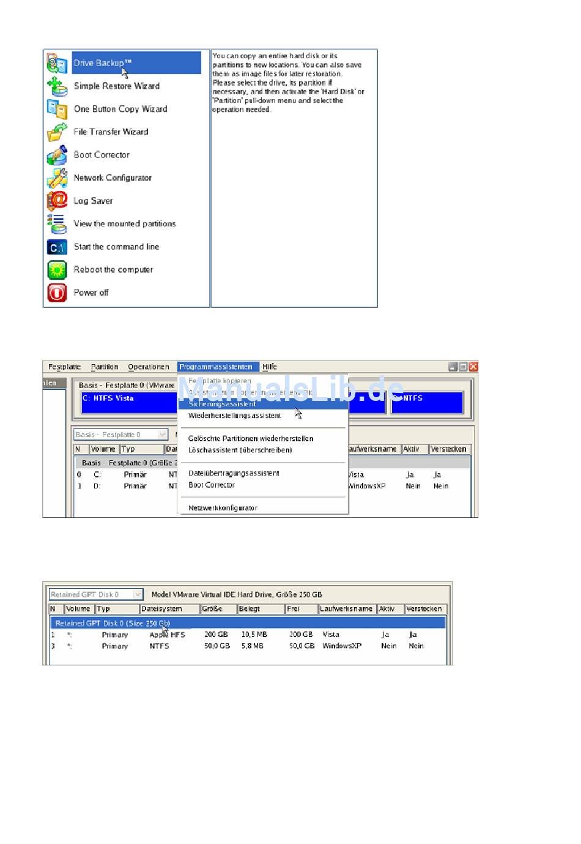Image resolution: width=581 pixels, height=844 pixels.
Task: Minimize the partition manager window
Action: (x=453, y=367)
